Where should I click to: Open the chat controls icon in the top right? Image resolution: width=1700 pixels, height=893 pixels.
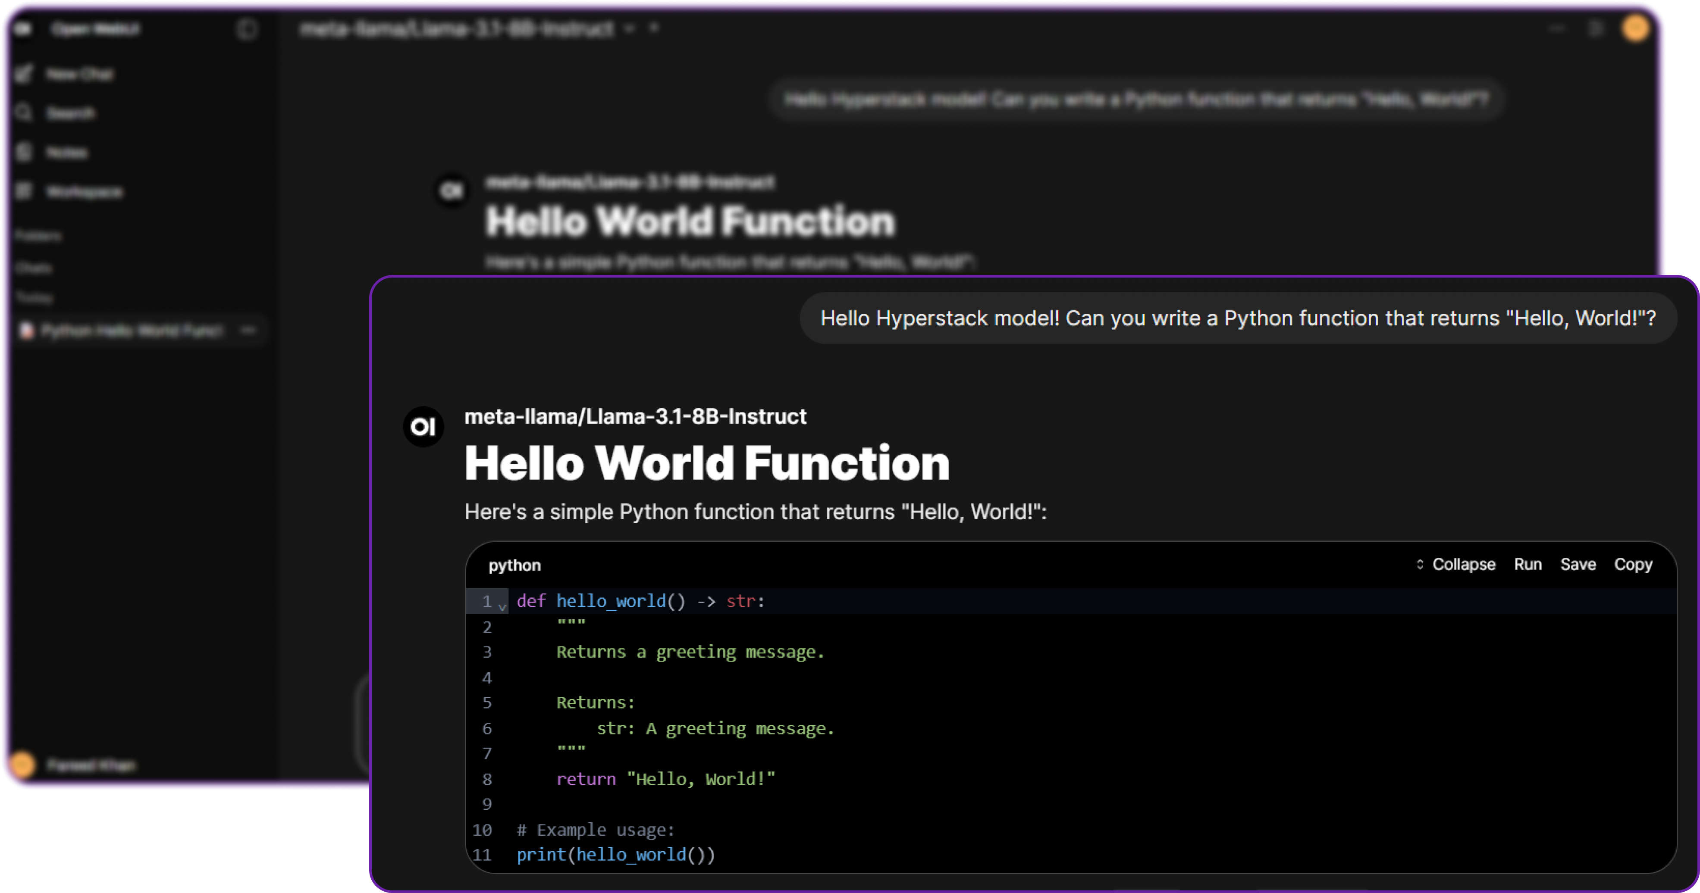click(1595, 28)
